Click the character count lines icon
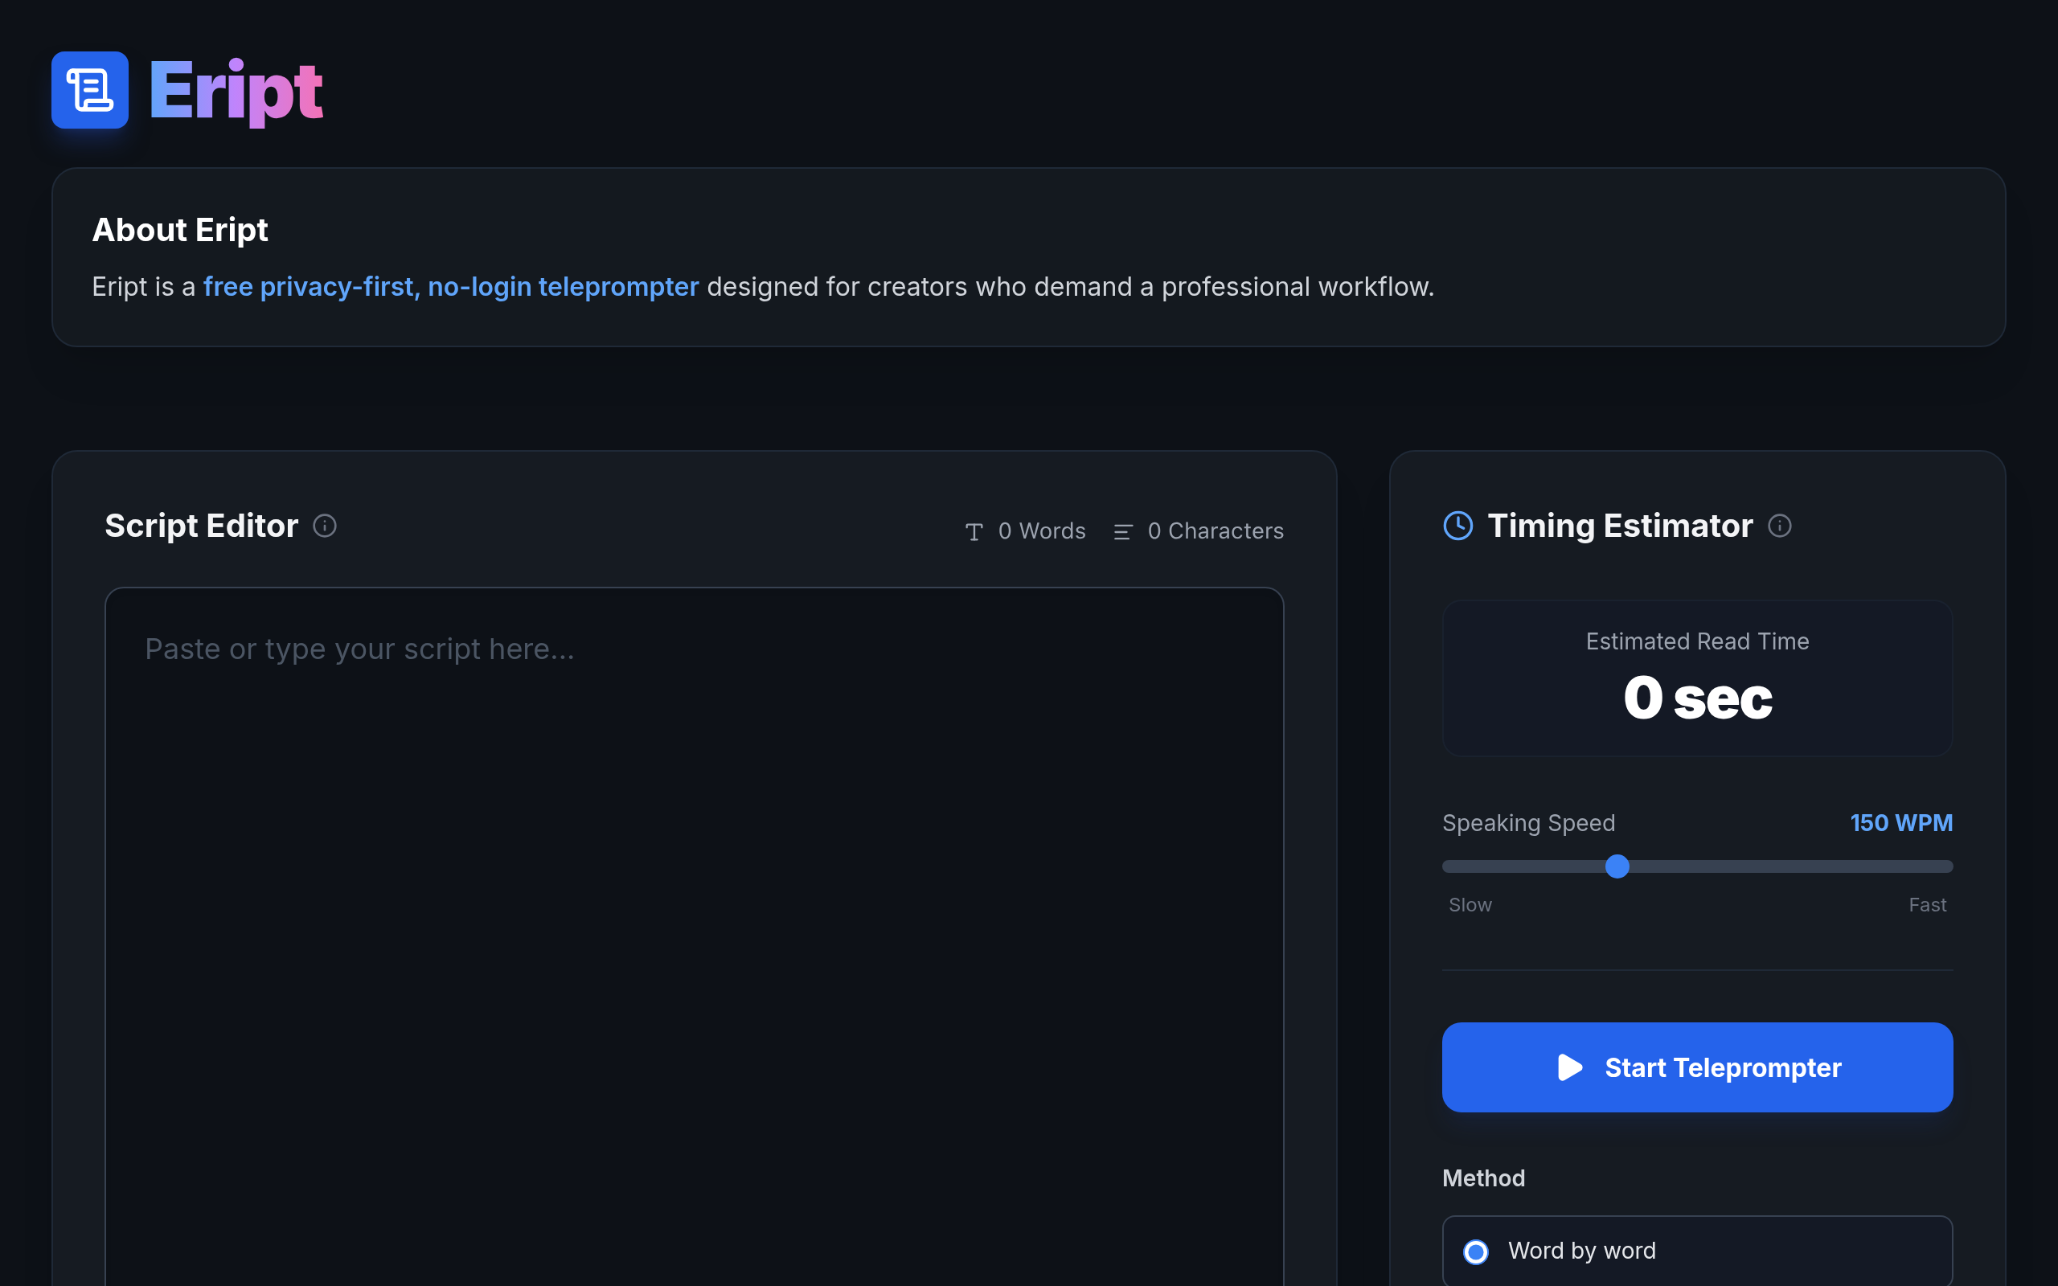The width and height of the screenshot is (2058, 1286). click(x=1122, y=531)
